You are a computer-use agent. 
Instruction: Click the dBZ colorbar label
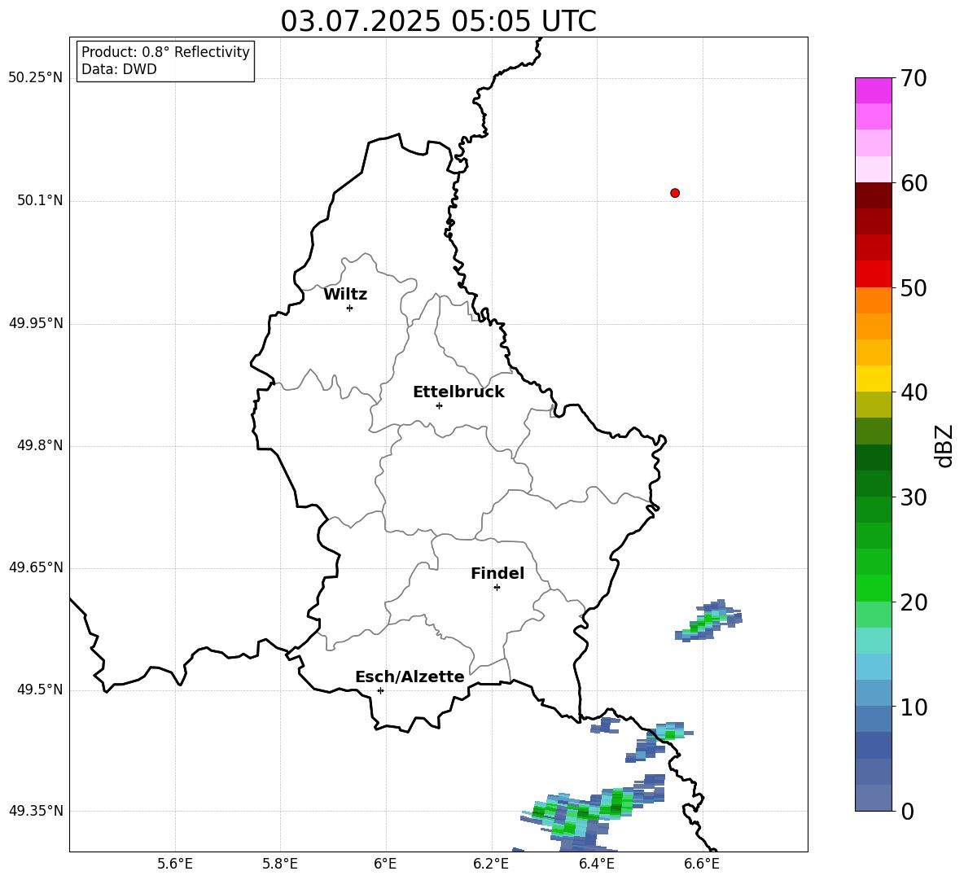pos(944,445)
